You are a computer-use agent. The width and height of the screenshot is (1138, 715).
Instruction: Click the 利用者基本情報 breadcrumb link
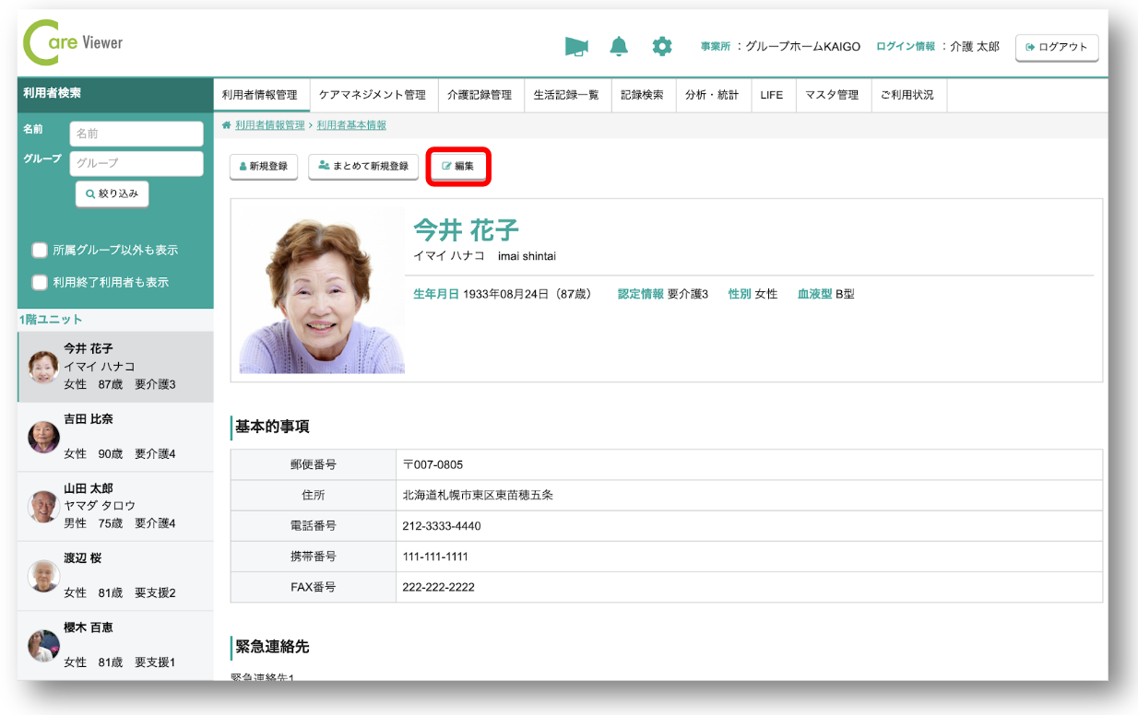[x=351, y=125]
